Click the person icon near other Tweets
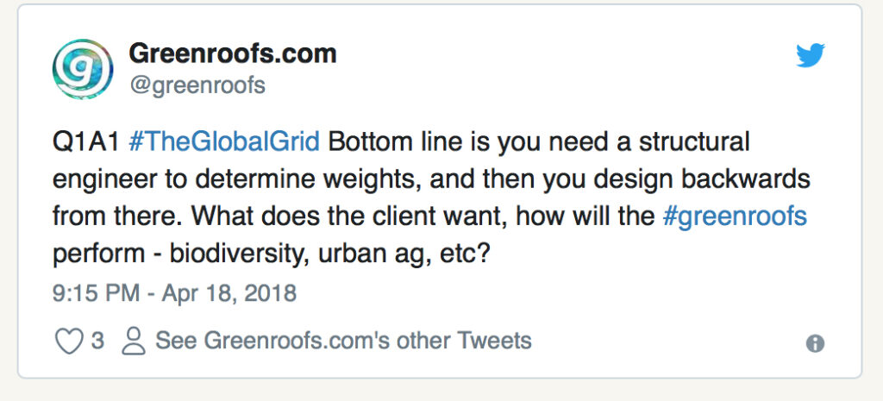The height and width of the screenshot is (401, 883). pos(134,341)
